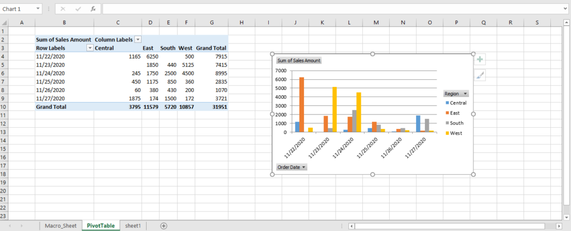The image size is (571, 231).
Task: Switch to the sheet1 tab
Action: pyautogui.click(x=133, y=225)
